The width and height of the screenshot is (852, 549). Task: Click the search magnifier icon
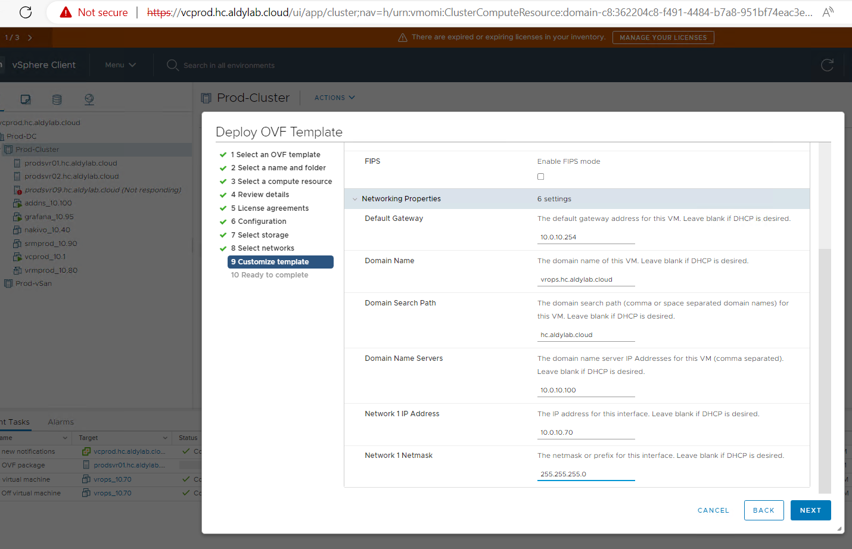point(173,65)
